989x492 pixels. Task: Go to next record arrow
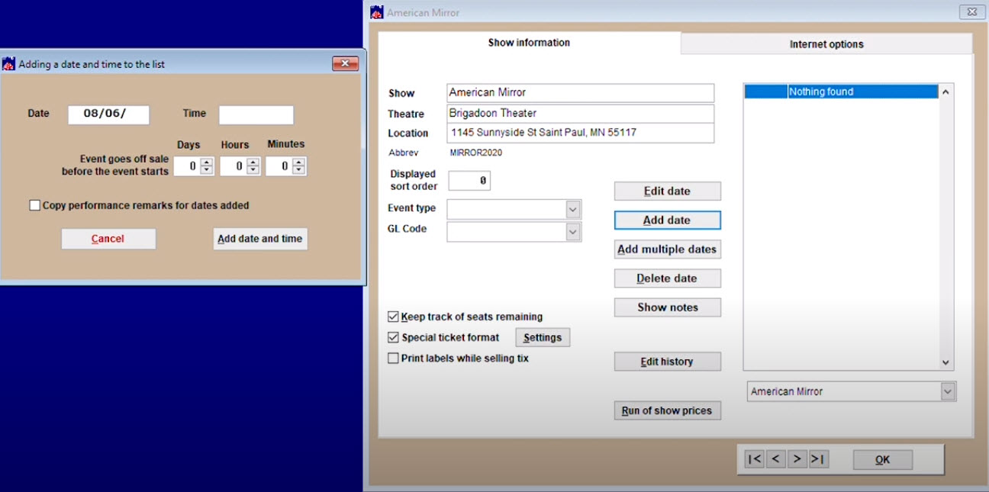[x=797, y=459]
